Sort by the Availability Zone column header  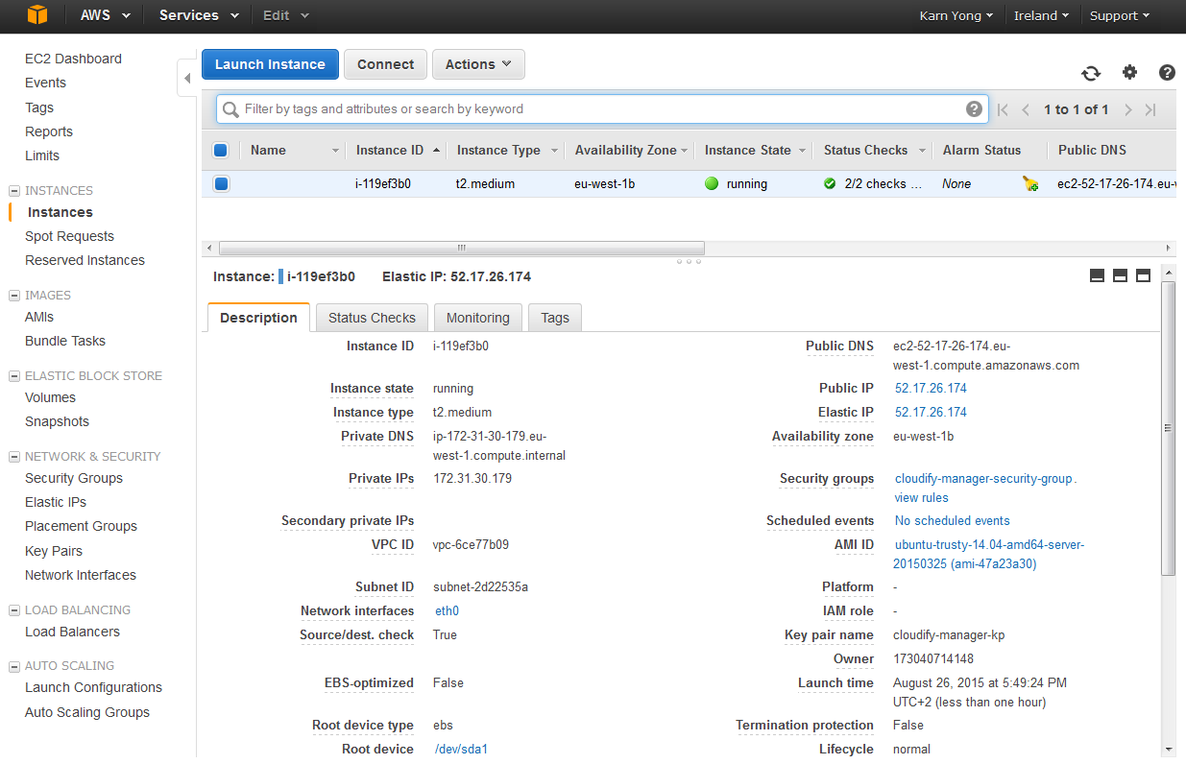[x=625, y=150]
